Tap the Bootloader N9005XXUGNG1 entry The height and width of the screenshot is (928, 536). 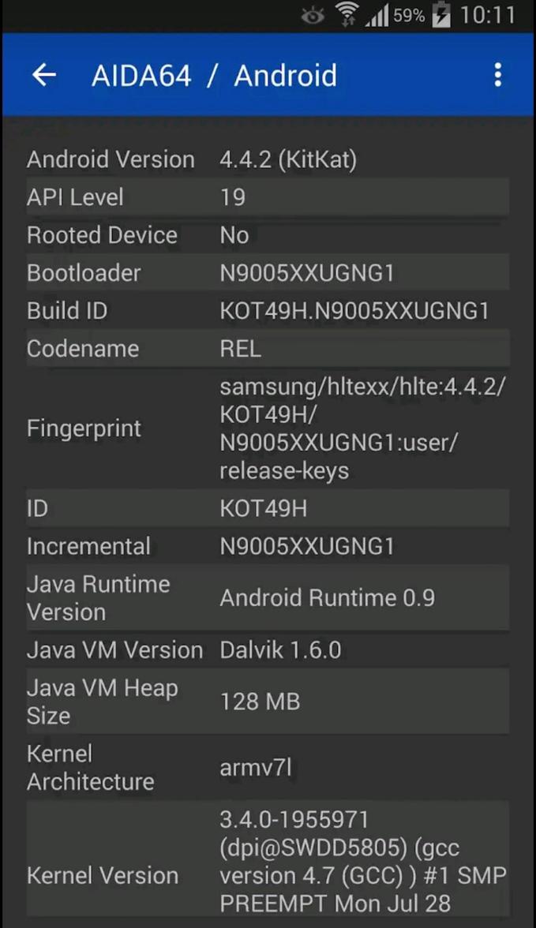point(268,272)
